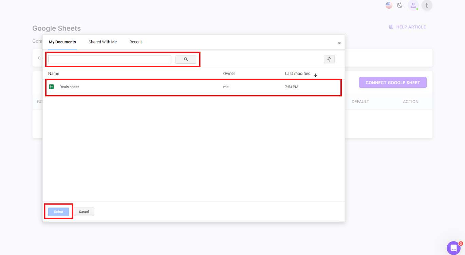The height and width of the screenshot is (255, 465).
Task: Click the search magnifier button
Action: pos(186,59)
